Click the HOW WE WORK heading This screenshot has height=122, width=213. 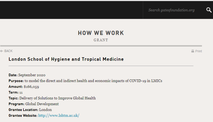[x=101, y=33]
